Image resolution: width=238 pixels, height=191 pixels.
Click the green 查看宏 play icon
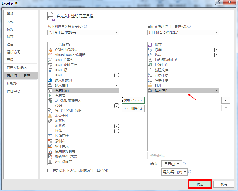(x=50, y=95)
